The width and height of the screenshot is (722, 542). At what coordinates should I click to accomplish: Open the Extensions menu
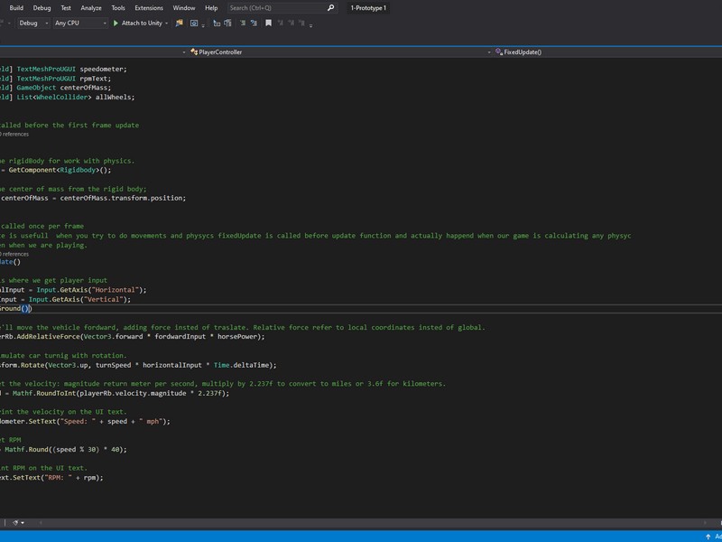[149, 7]
